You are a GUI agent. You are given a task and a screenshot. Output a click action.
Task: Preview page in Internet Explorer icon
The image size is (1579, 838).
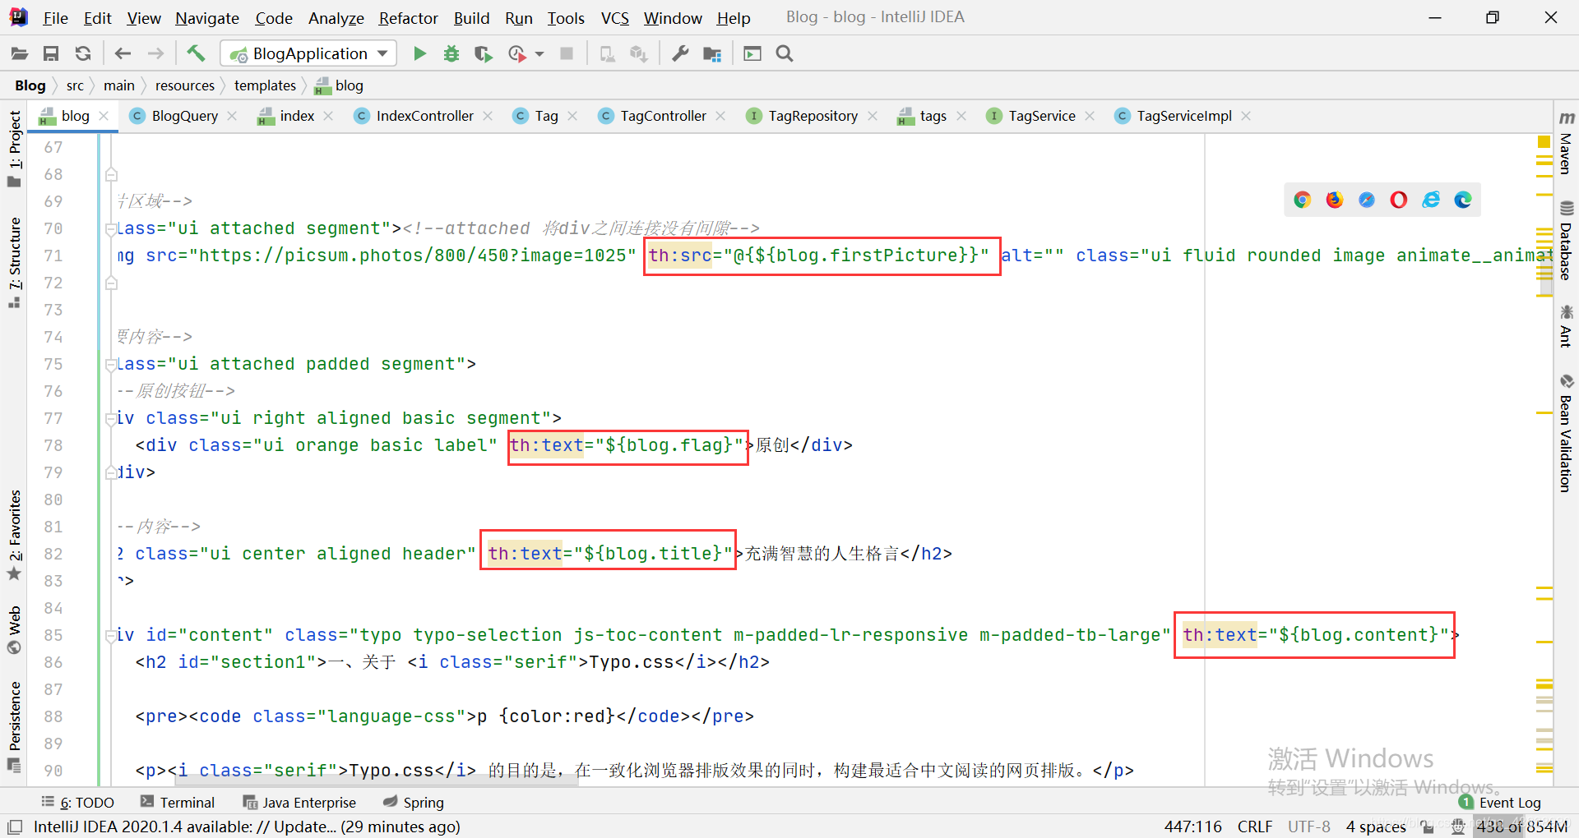(x=1431, y=200)
